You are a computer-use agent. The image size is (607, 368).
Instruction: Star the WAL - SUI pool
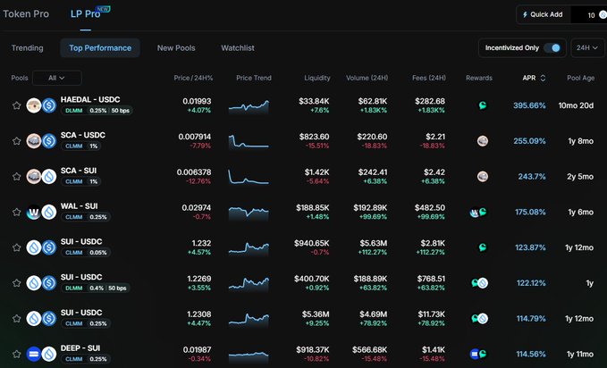16,212
